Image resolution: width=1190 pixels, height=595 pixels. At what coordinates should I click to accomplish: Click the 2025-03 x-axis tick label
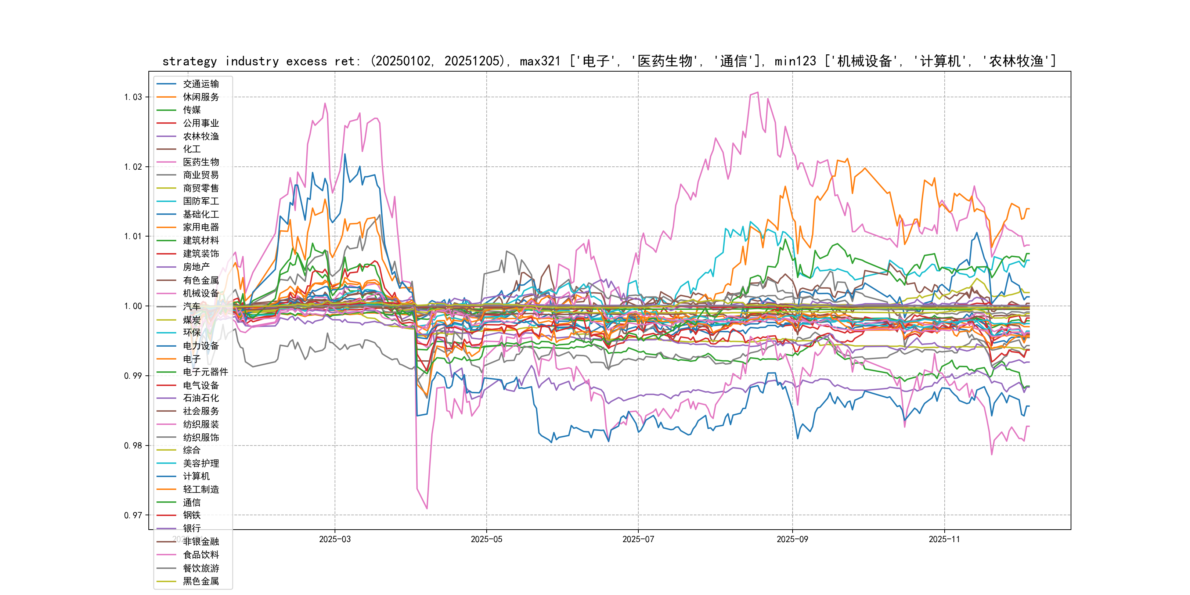(335, 539)
